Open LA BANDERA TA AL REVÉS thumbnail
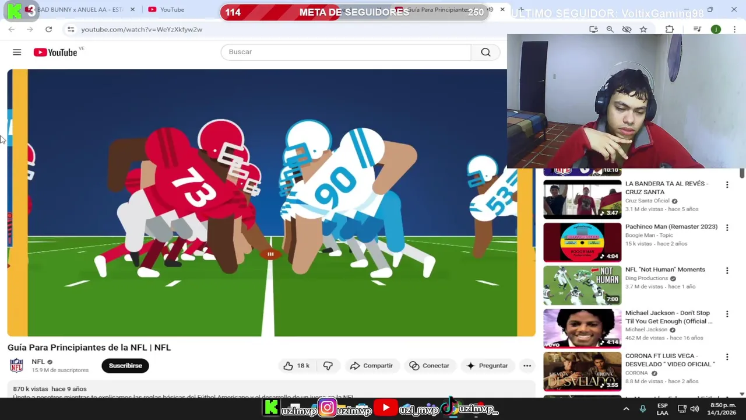The image size is (746, 420). pyautogui.click(x=582, y=199)
